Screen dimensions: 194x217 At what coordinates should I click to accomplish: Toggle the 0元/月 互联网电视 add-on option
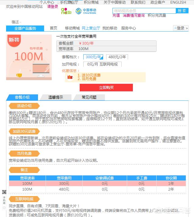[x=102, y=64]
